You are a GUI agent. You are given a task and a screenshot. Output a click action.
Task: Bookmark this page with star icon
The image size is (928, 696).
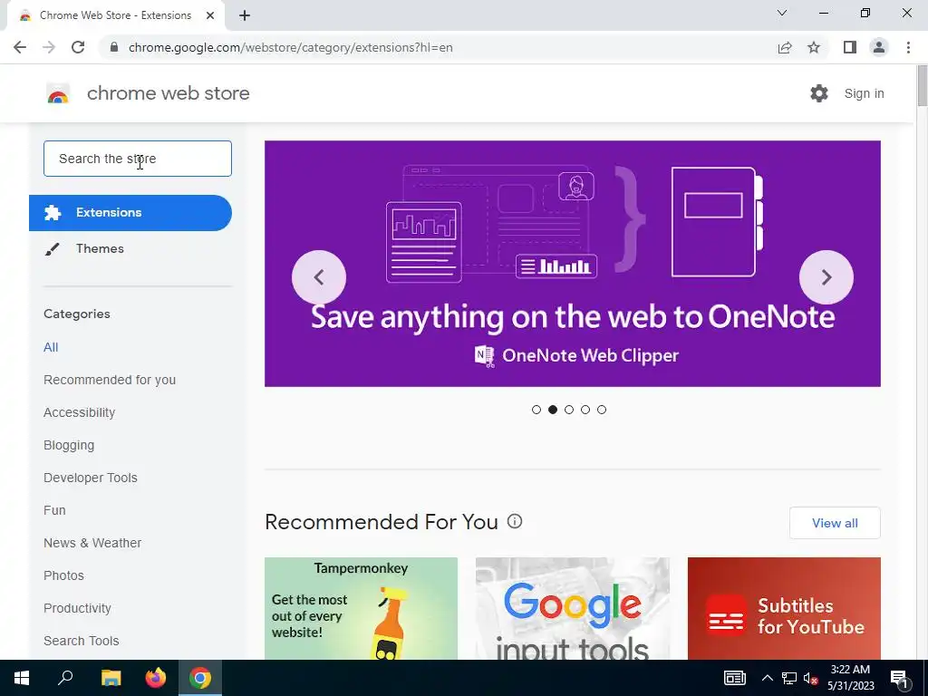point(814,47)
